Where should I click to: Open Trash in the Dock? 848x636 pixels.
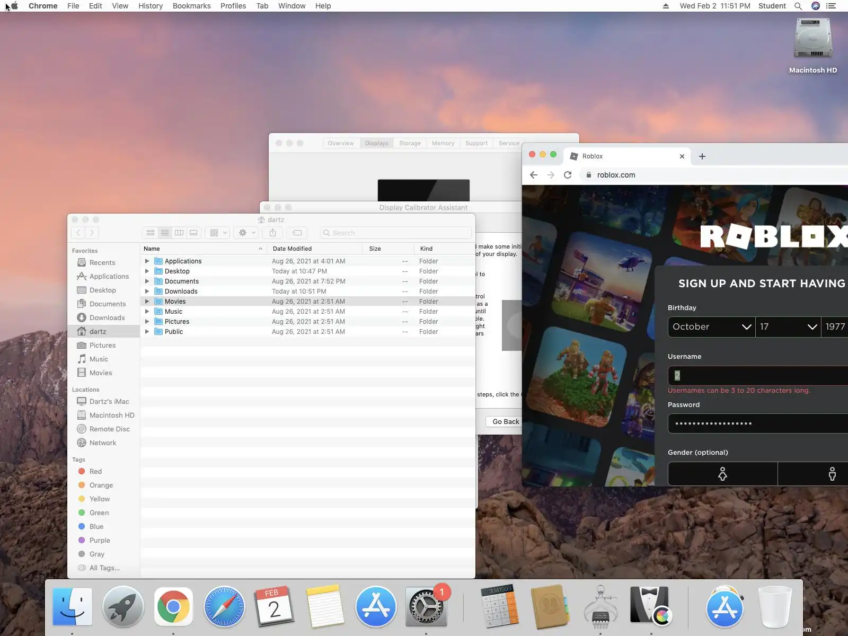[x=775, y=606]
